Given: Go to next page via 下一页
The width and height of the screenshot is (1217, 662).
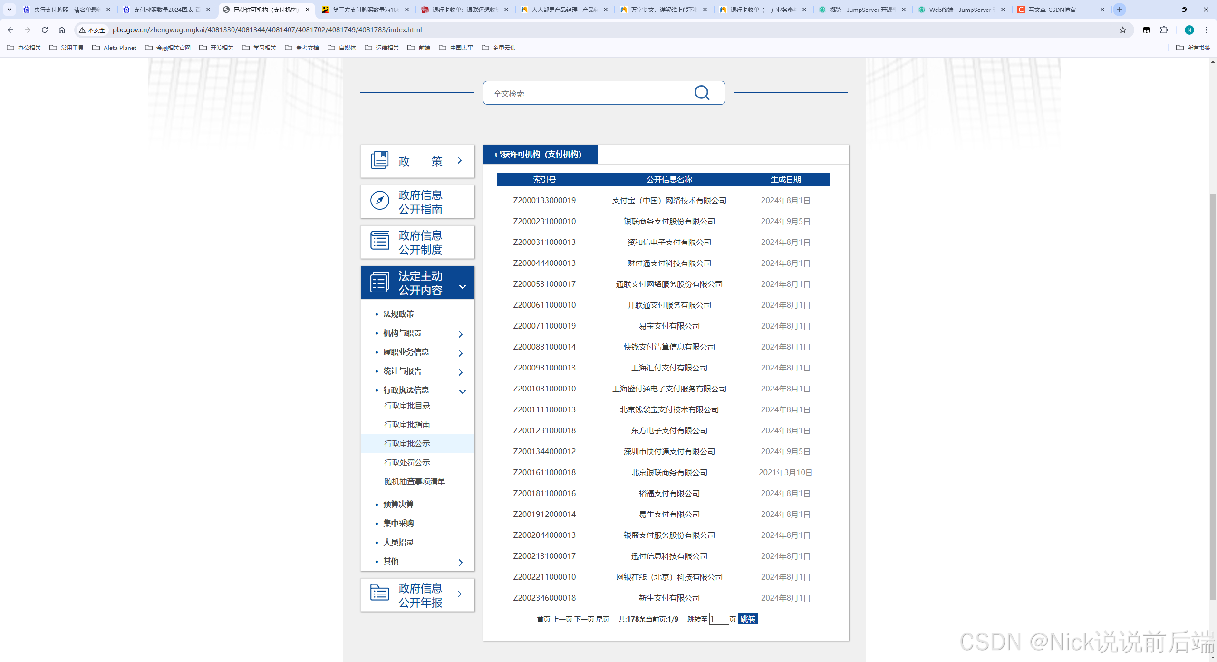Looking at the screenshot, I should 584,619.
